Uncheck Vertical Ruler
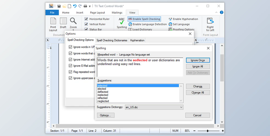The image size is (270, 136). pyautogui.click(x=86, y=24)
